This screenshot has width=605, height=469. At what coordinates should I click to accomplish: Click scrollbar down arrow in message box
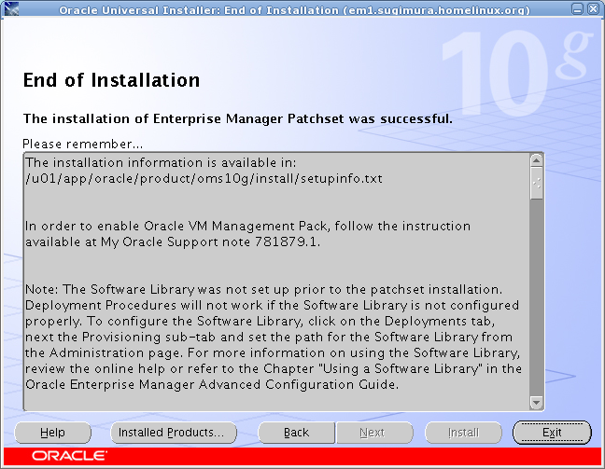[x=536, y=403]
